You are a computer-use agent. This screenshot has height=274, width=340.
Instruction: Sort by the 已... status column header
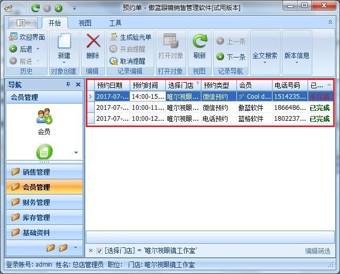point(321,85)
